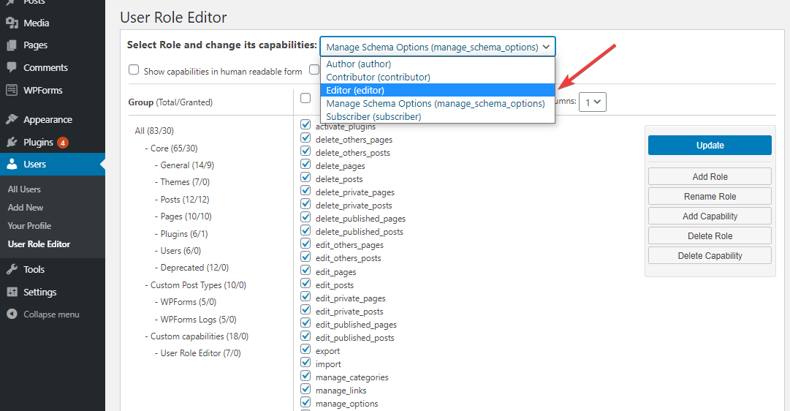Click the Delete Role button
Image resolution: width=790 pixels, height=411 pixels.
point(710,235)
